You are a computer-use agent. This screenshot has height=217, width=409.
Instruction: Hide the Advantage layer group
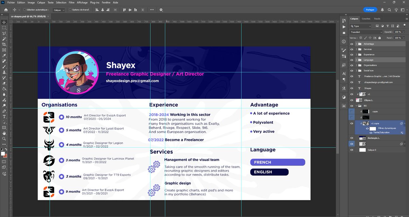[352, 44]
